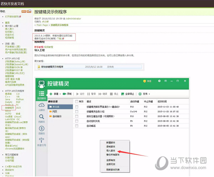Click the 运行 play button
214x177 pixels.
click(x=80, y=94)
